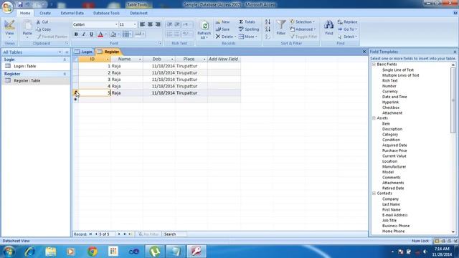The height and width of the screenshot is (258, 459).
Task: Close the Field Templates pane
Action: pos(455,52)
